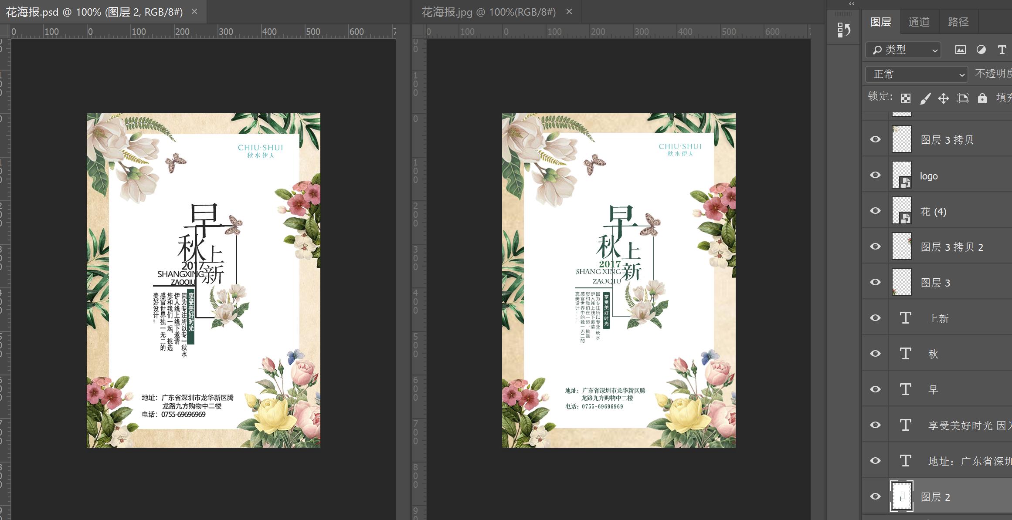The width and height of the screenshot is (1012, 520).
Task: Filter layers by pixel image type
Action: 960,50
